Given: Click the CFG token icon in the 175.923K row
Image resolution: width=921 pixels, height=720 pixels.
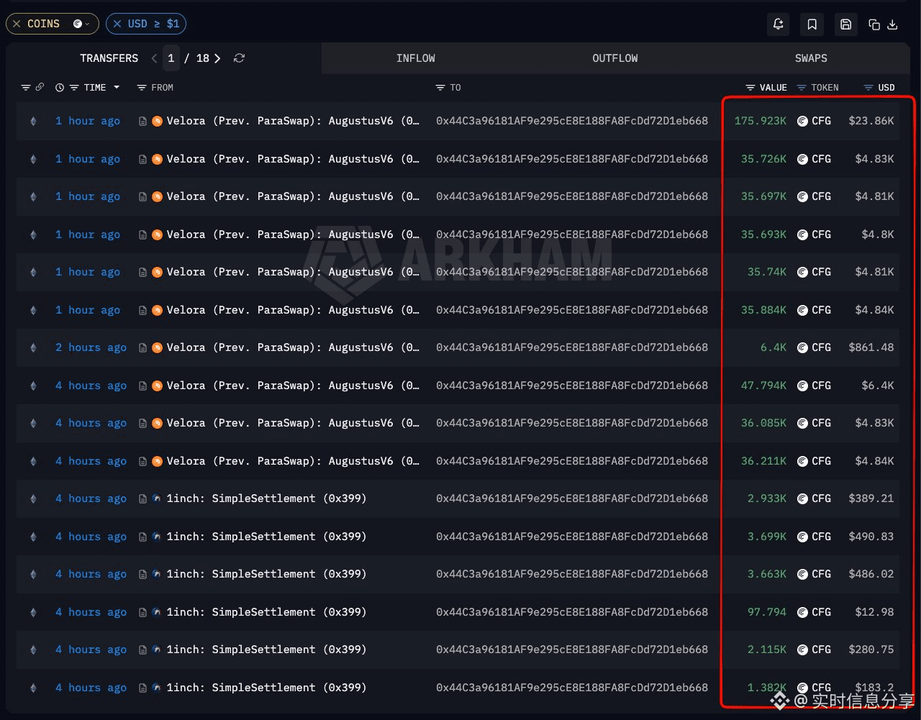Looking at the screenshot, I should coord(802,121).
